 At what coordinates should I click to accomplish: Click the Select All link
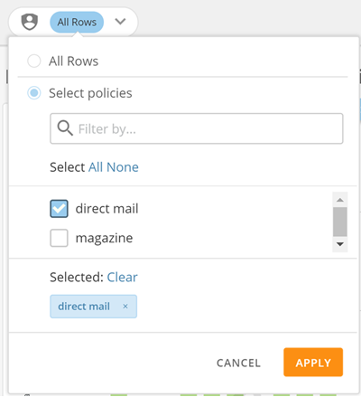click(96, 167)
